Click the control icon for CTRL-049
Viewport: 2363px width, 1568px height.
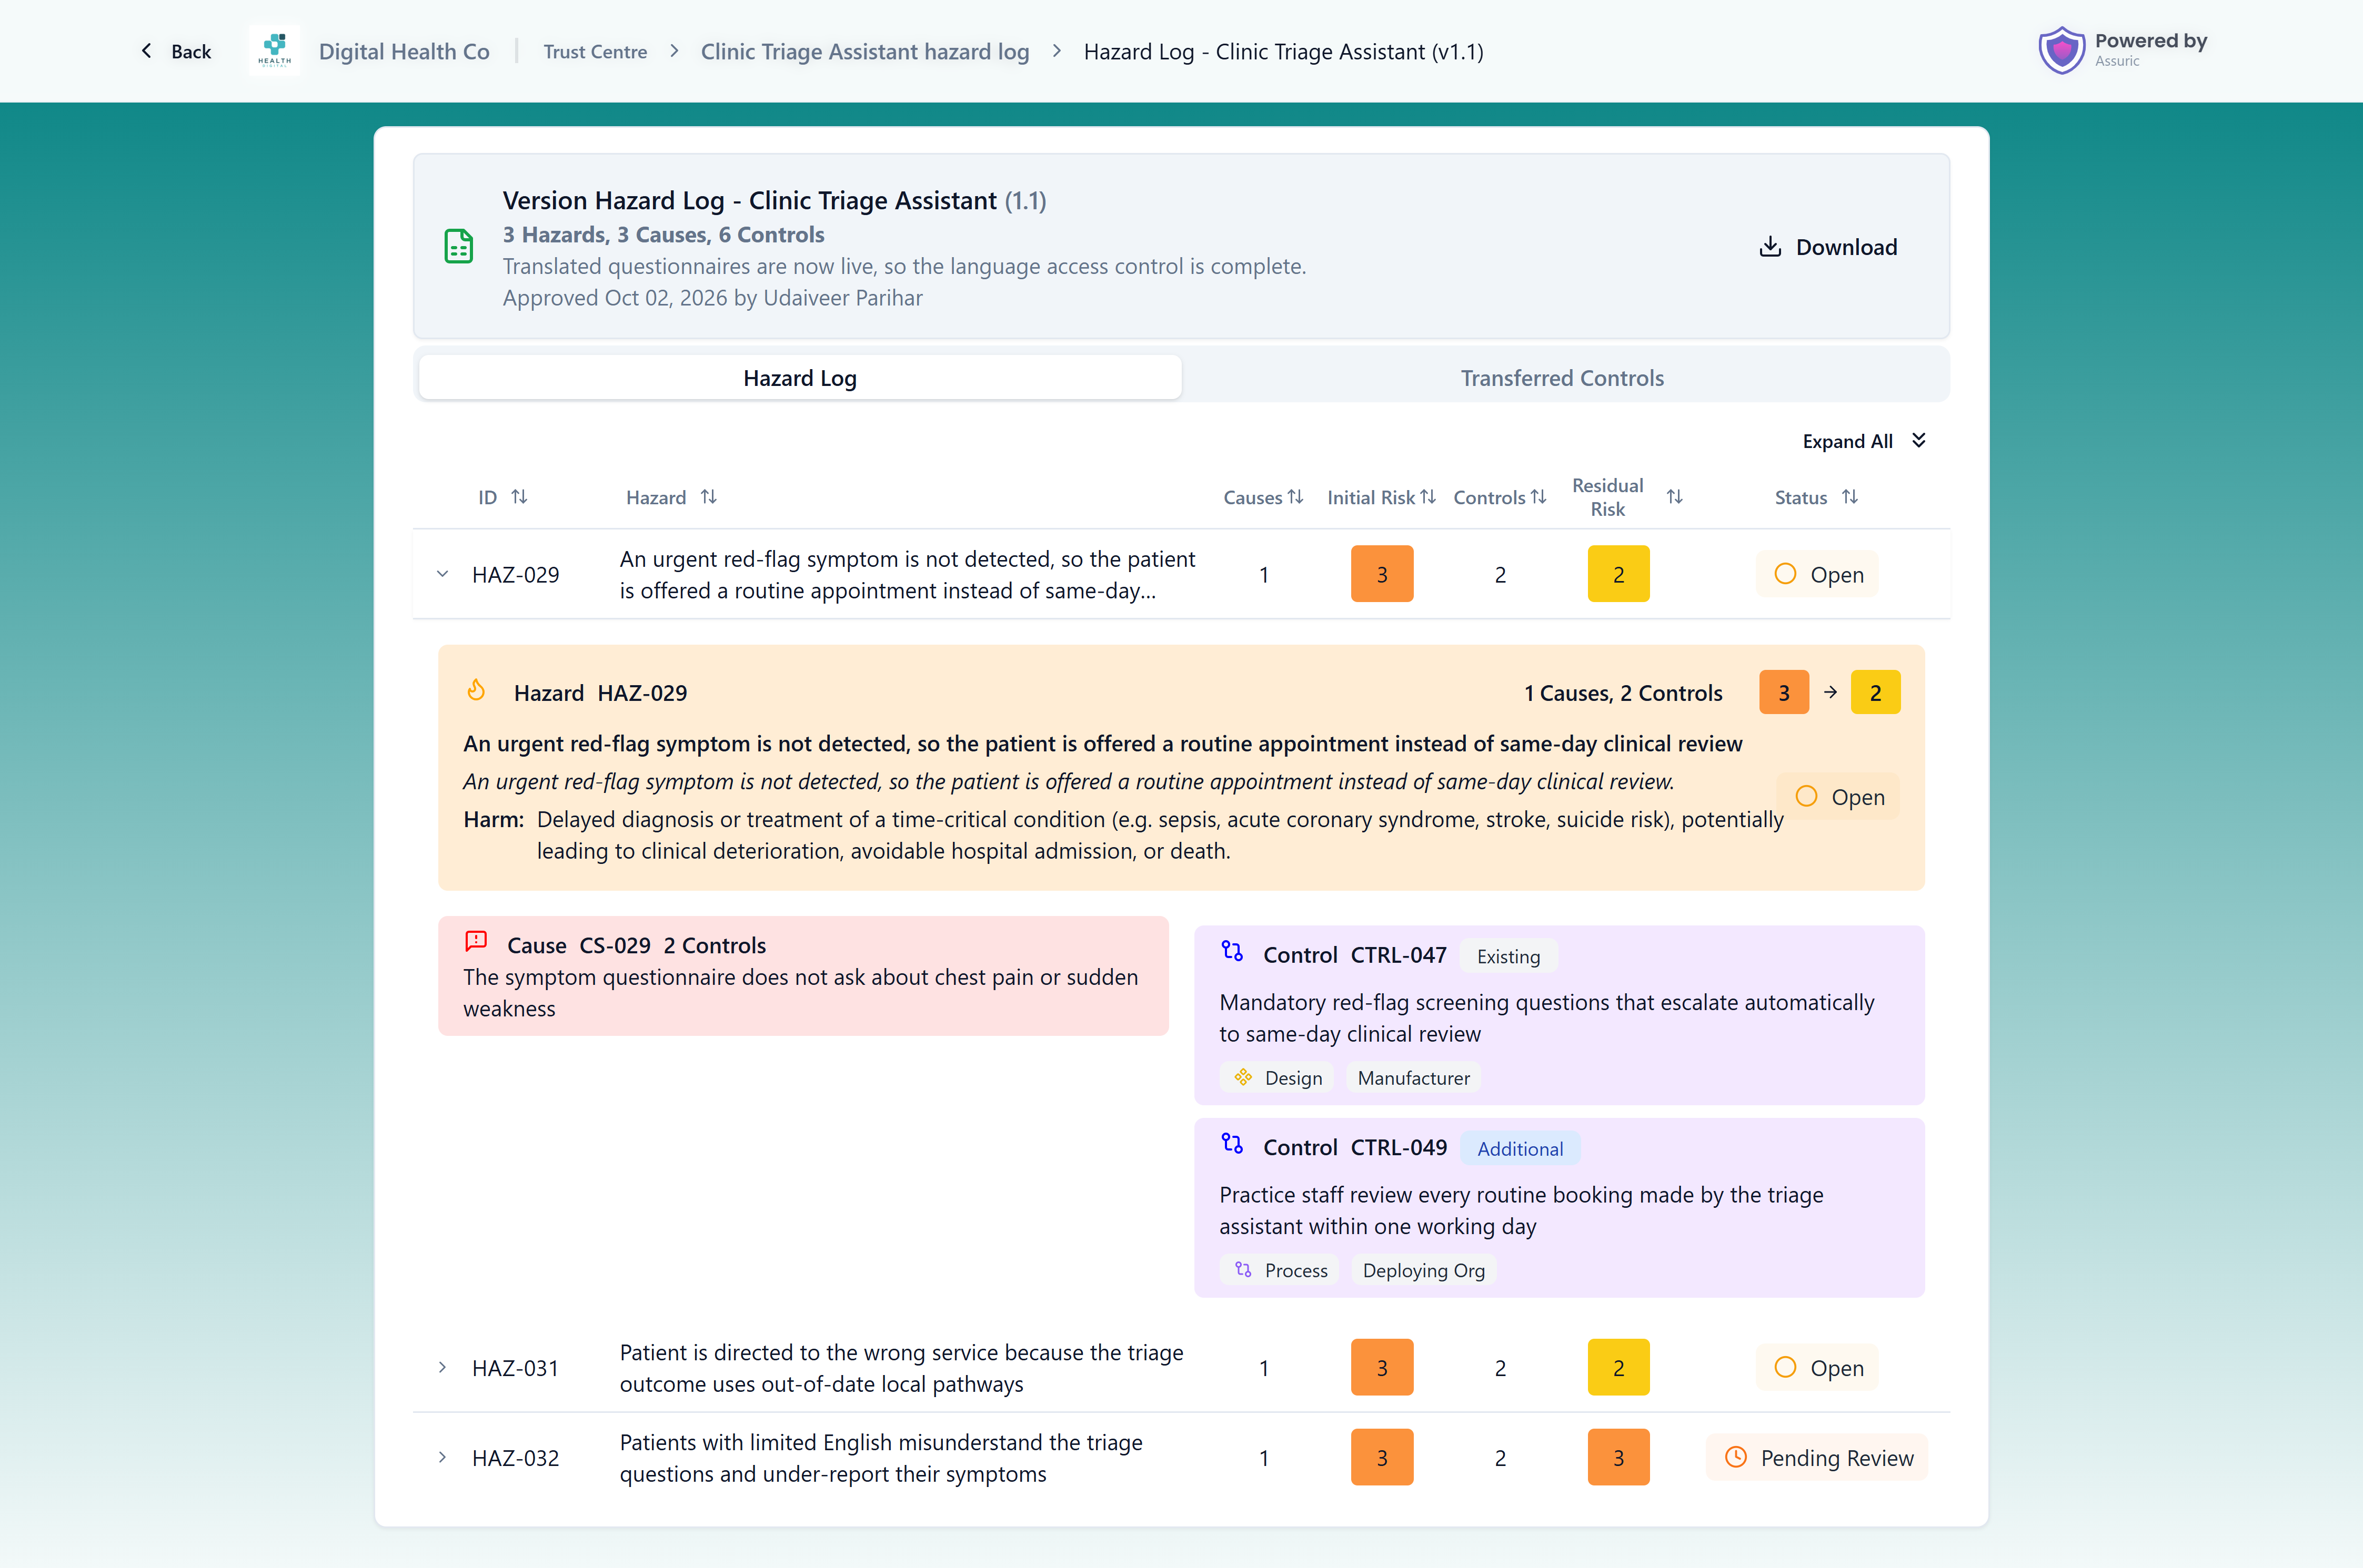pyautogui.click(x=1232, y=1144)
